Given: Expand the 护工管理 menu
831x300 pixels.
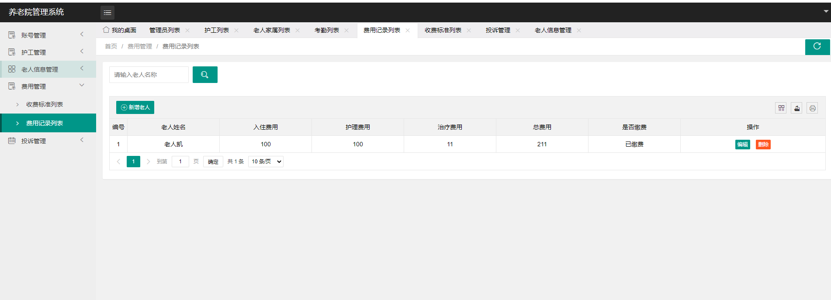Looking at the screenshot, I should (x=82, y=51).
